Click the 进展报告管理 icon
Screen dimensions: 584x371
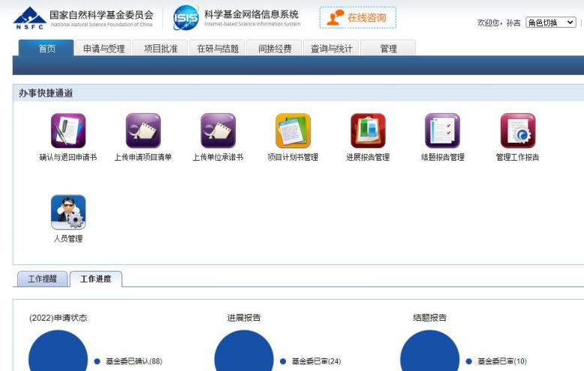tap(368, 131)
